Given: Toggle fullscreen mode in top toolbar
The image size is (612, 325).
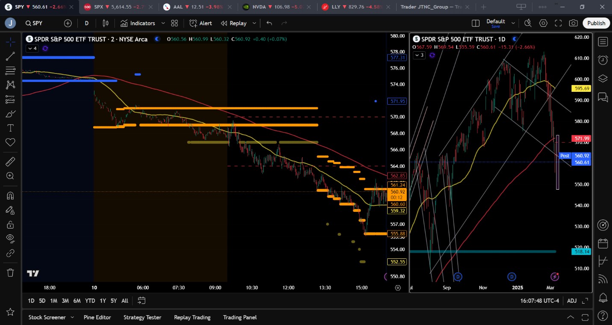Looking at the screenshot, I should click(x=558, y=23).
